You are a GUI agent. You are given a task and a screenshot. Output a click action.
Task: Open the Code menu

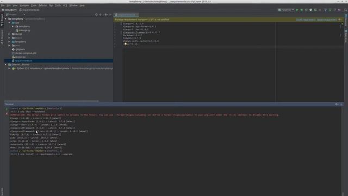34,5
